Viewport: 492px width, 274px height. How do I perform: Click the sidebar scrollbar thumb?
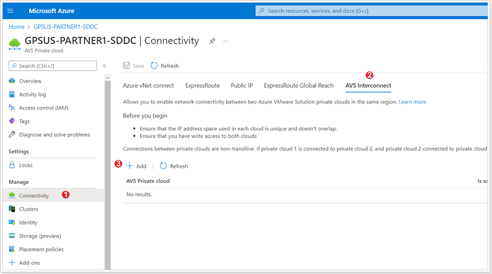tap(108, 175)
